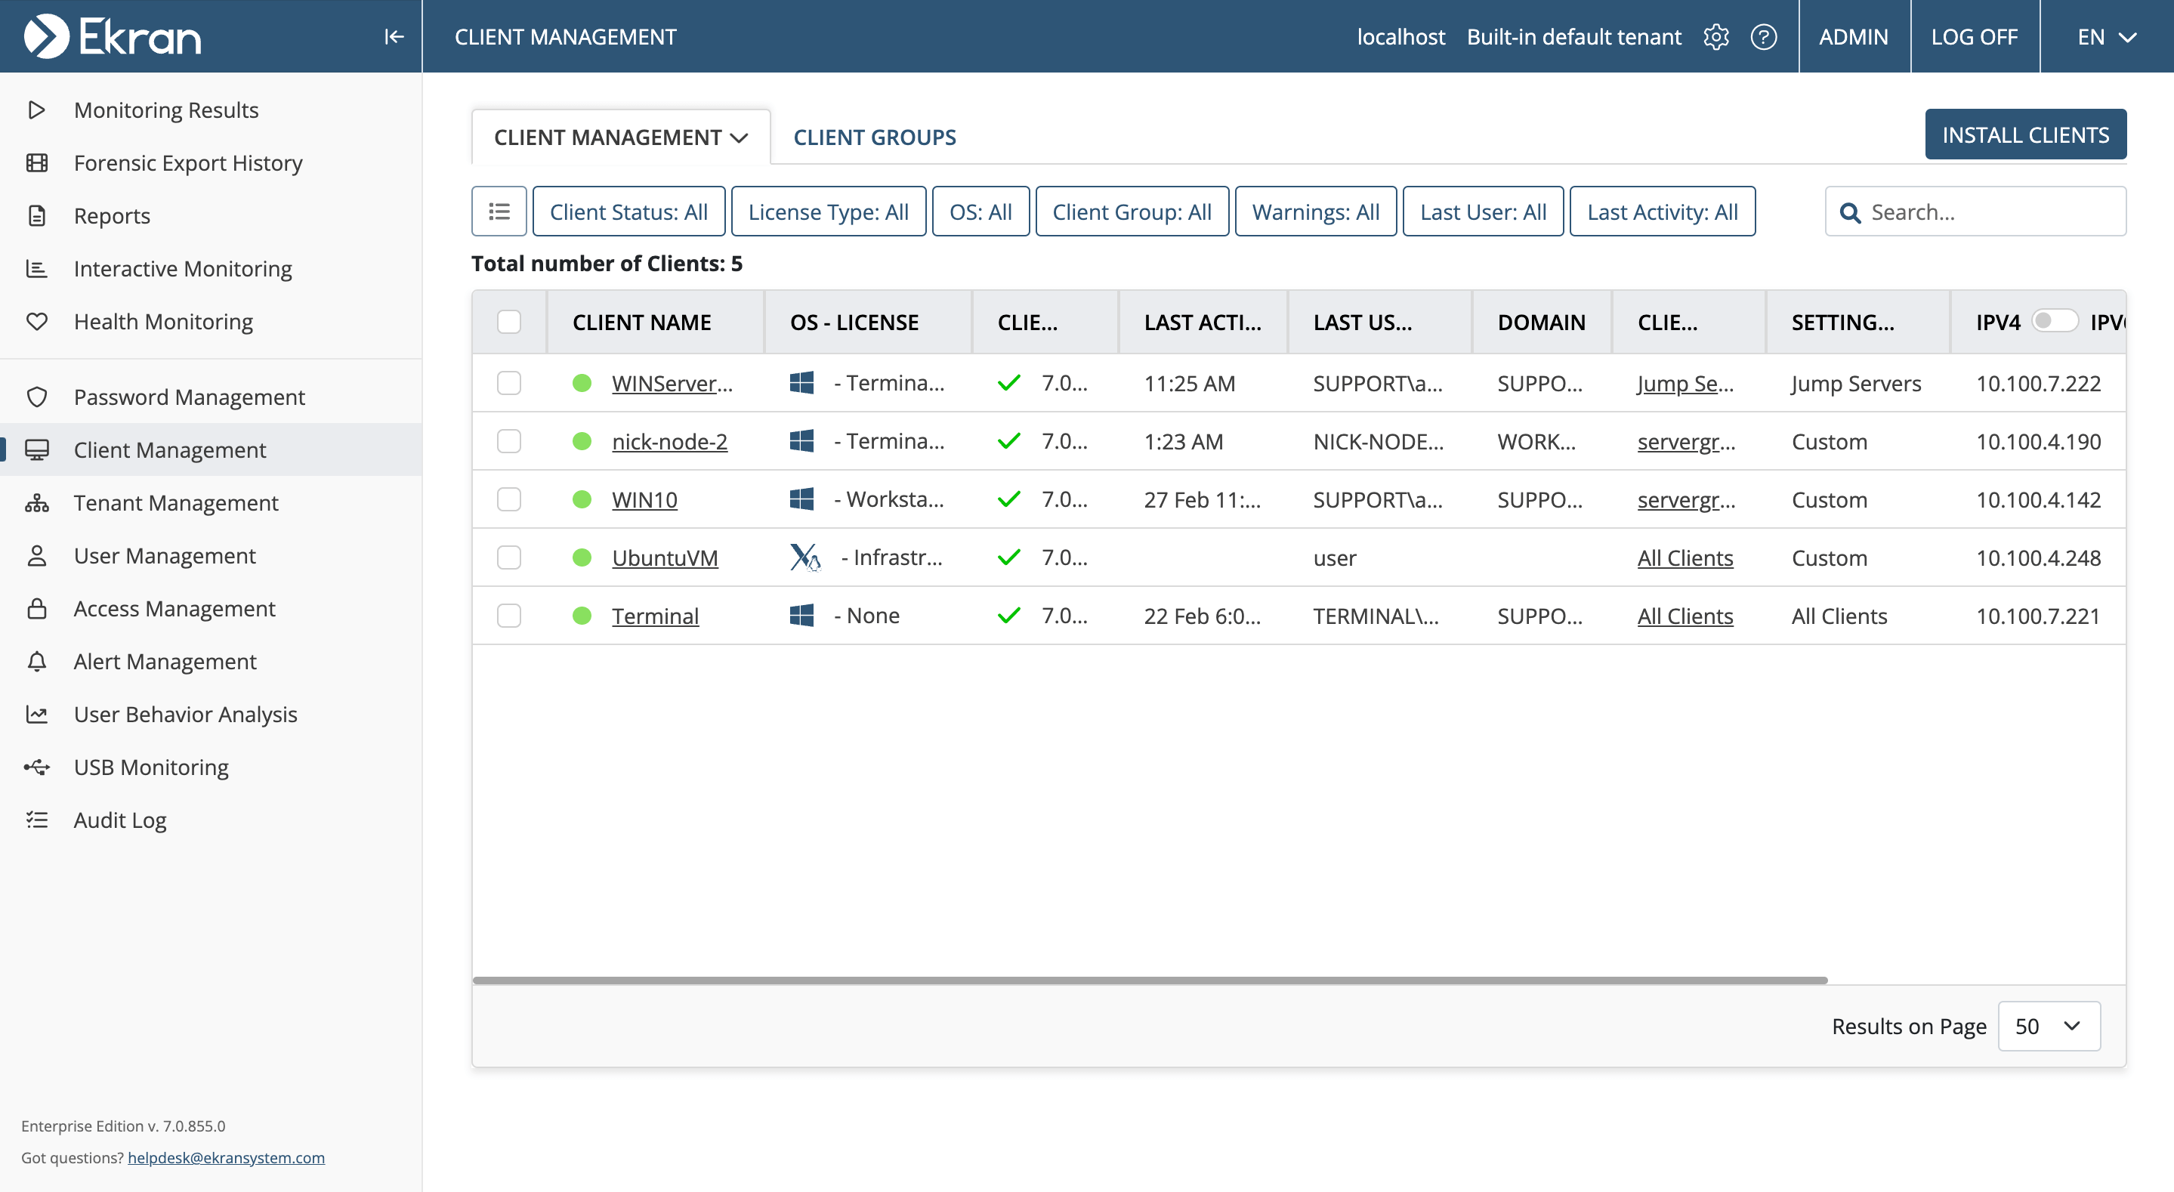
Task: Click the Alert Management bell icon
Action: 36,662
